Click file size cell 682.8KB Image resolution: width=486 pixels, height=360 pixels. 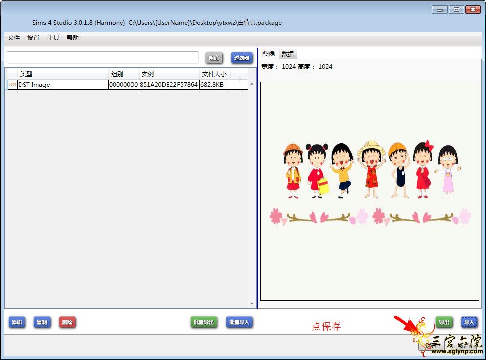pyautogui.click(x=214, y=85)
